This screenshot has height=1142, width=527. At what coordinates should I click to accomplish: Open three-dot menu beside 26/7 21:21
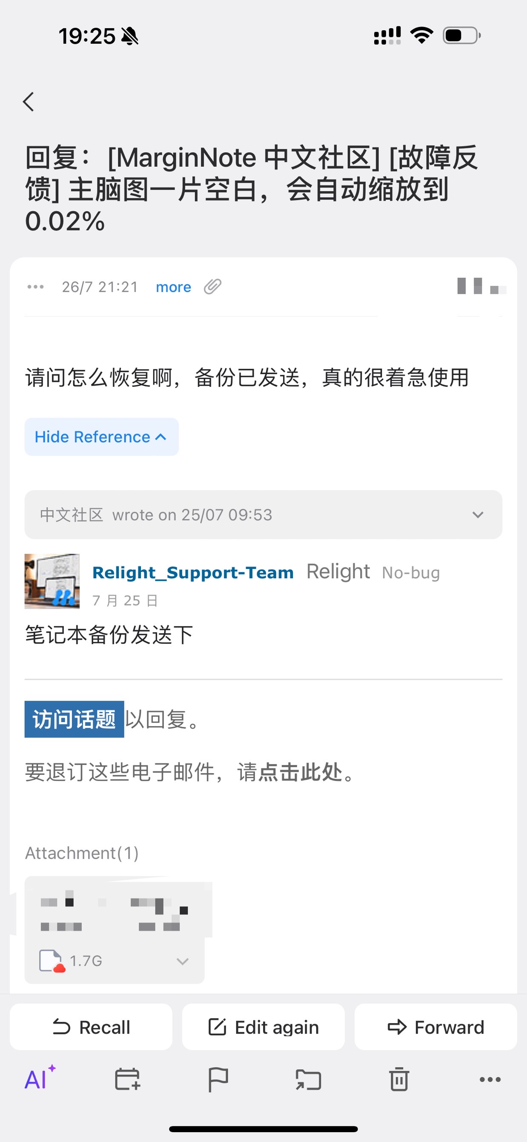click(x=35, y=287)
